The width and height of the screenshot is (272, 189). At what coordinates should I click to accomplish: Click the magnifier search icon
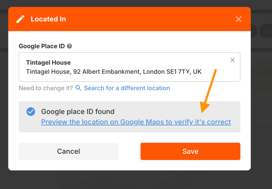click(x=78, y=88)
